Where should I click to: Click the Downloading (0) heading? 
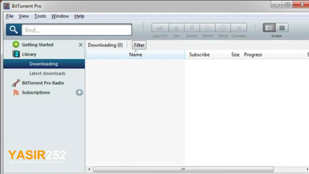(105, 45)
